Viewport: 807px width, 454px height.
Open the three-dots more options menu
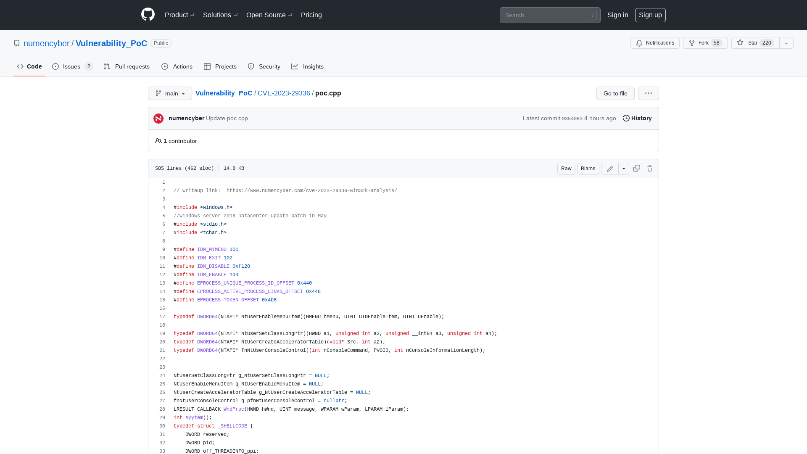(648, 93)
